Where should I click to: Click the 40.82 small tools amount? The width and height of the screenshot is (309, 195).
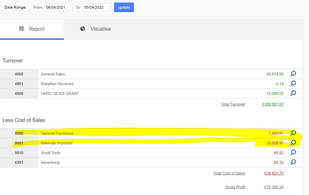[x=279, y=153]
